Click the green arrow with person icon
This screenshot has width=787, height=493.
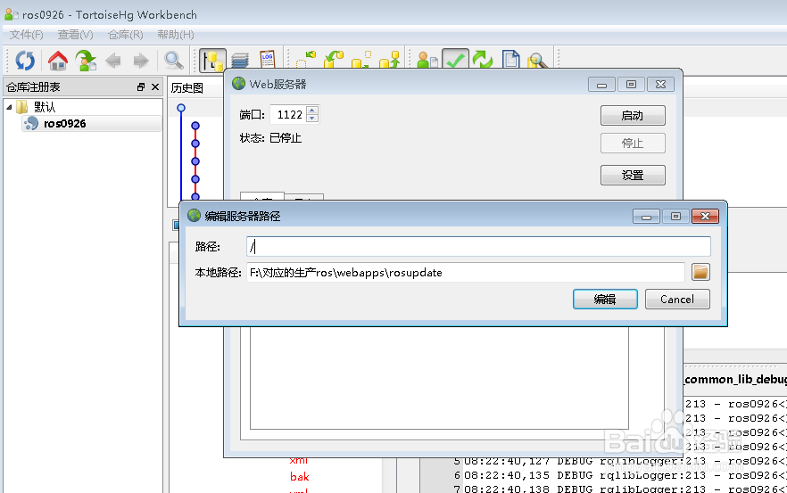pyautogui.click(x=86, y=61)
